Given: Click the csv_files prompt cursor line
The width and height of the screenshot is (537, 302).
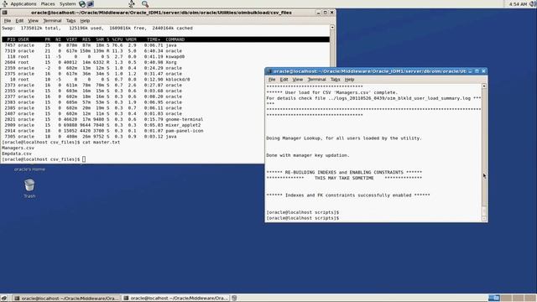Looking at the screenshot, I should (x=44, y=159).
